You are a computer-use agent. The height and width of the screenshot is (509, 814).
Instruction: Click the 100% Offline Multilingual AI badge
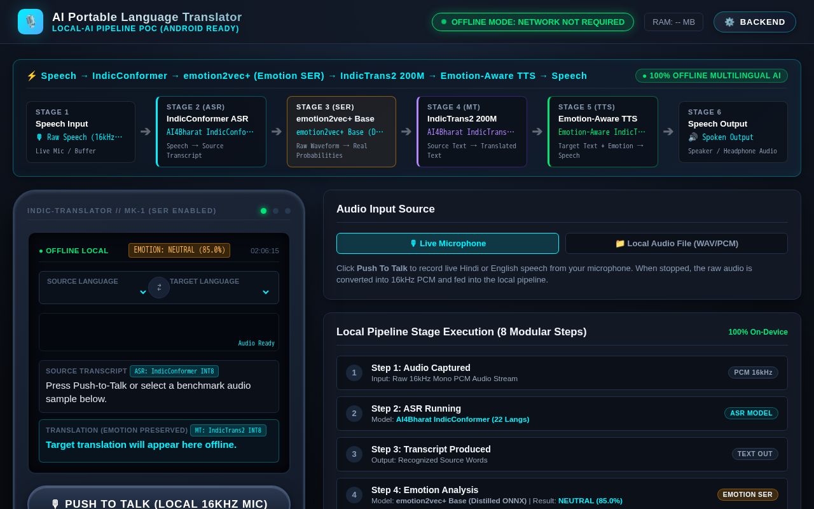(712, 76)
